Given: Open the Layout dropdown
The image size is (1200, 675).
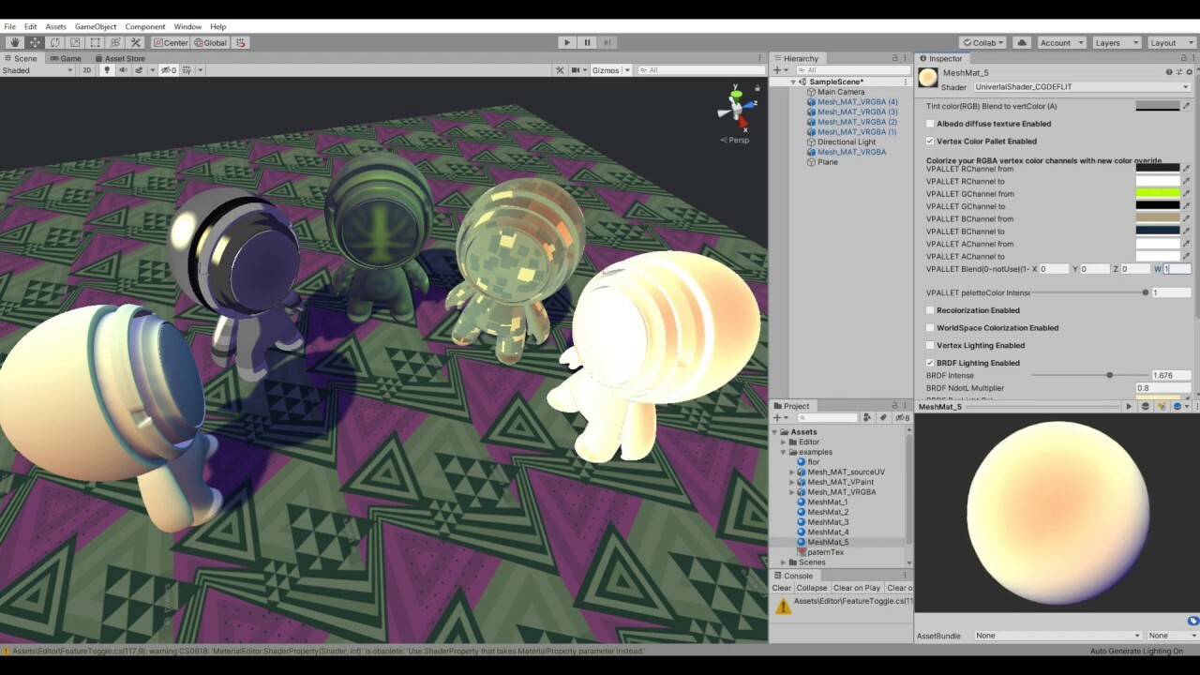Looking at the screenshot, I should pyautogui.click(x=1171, y=42).
